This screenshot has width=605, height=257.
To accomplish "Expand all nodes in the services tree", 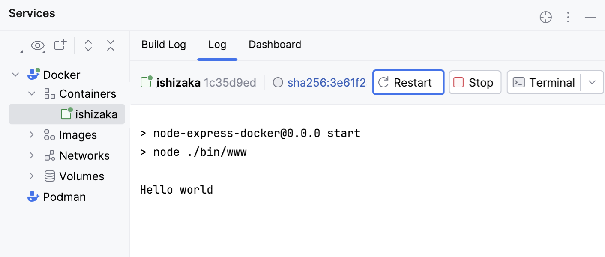I will click(88, 45).
